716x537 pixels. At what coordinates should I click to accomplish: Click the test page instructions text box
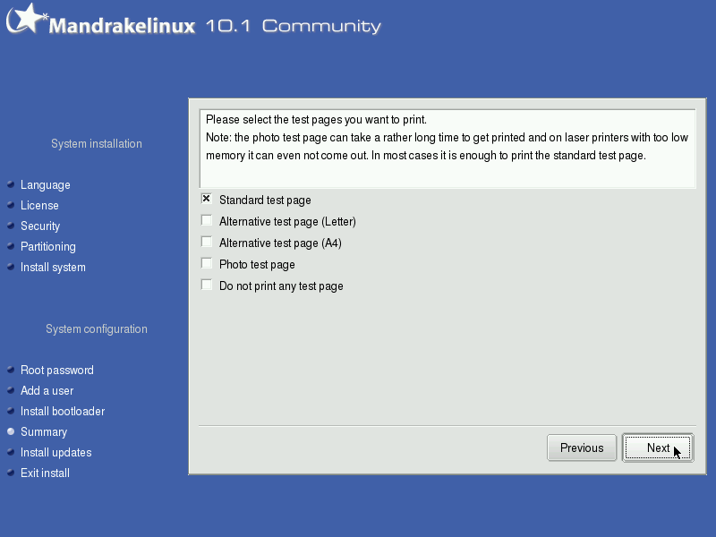coord(447,149)
